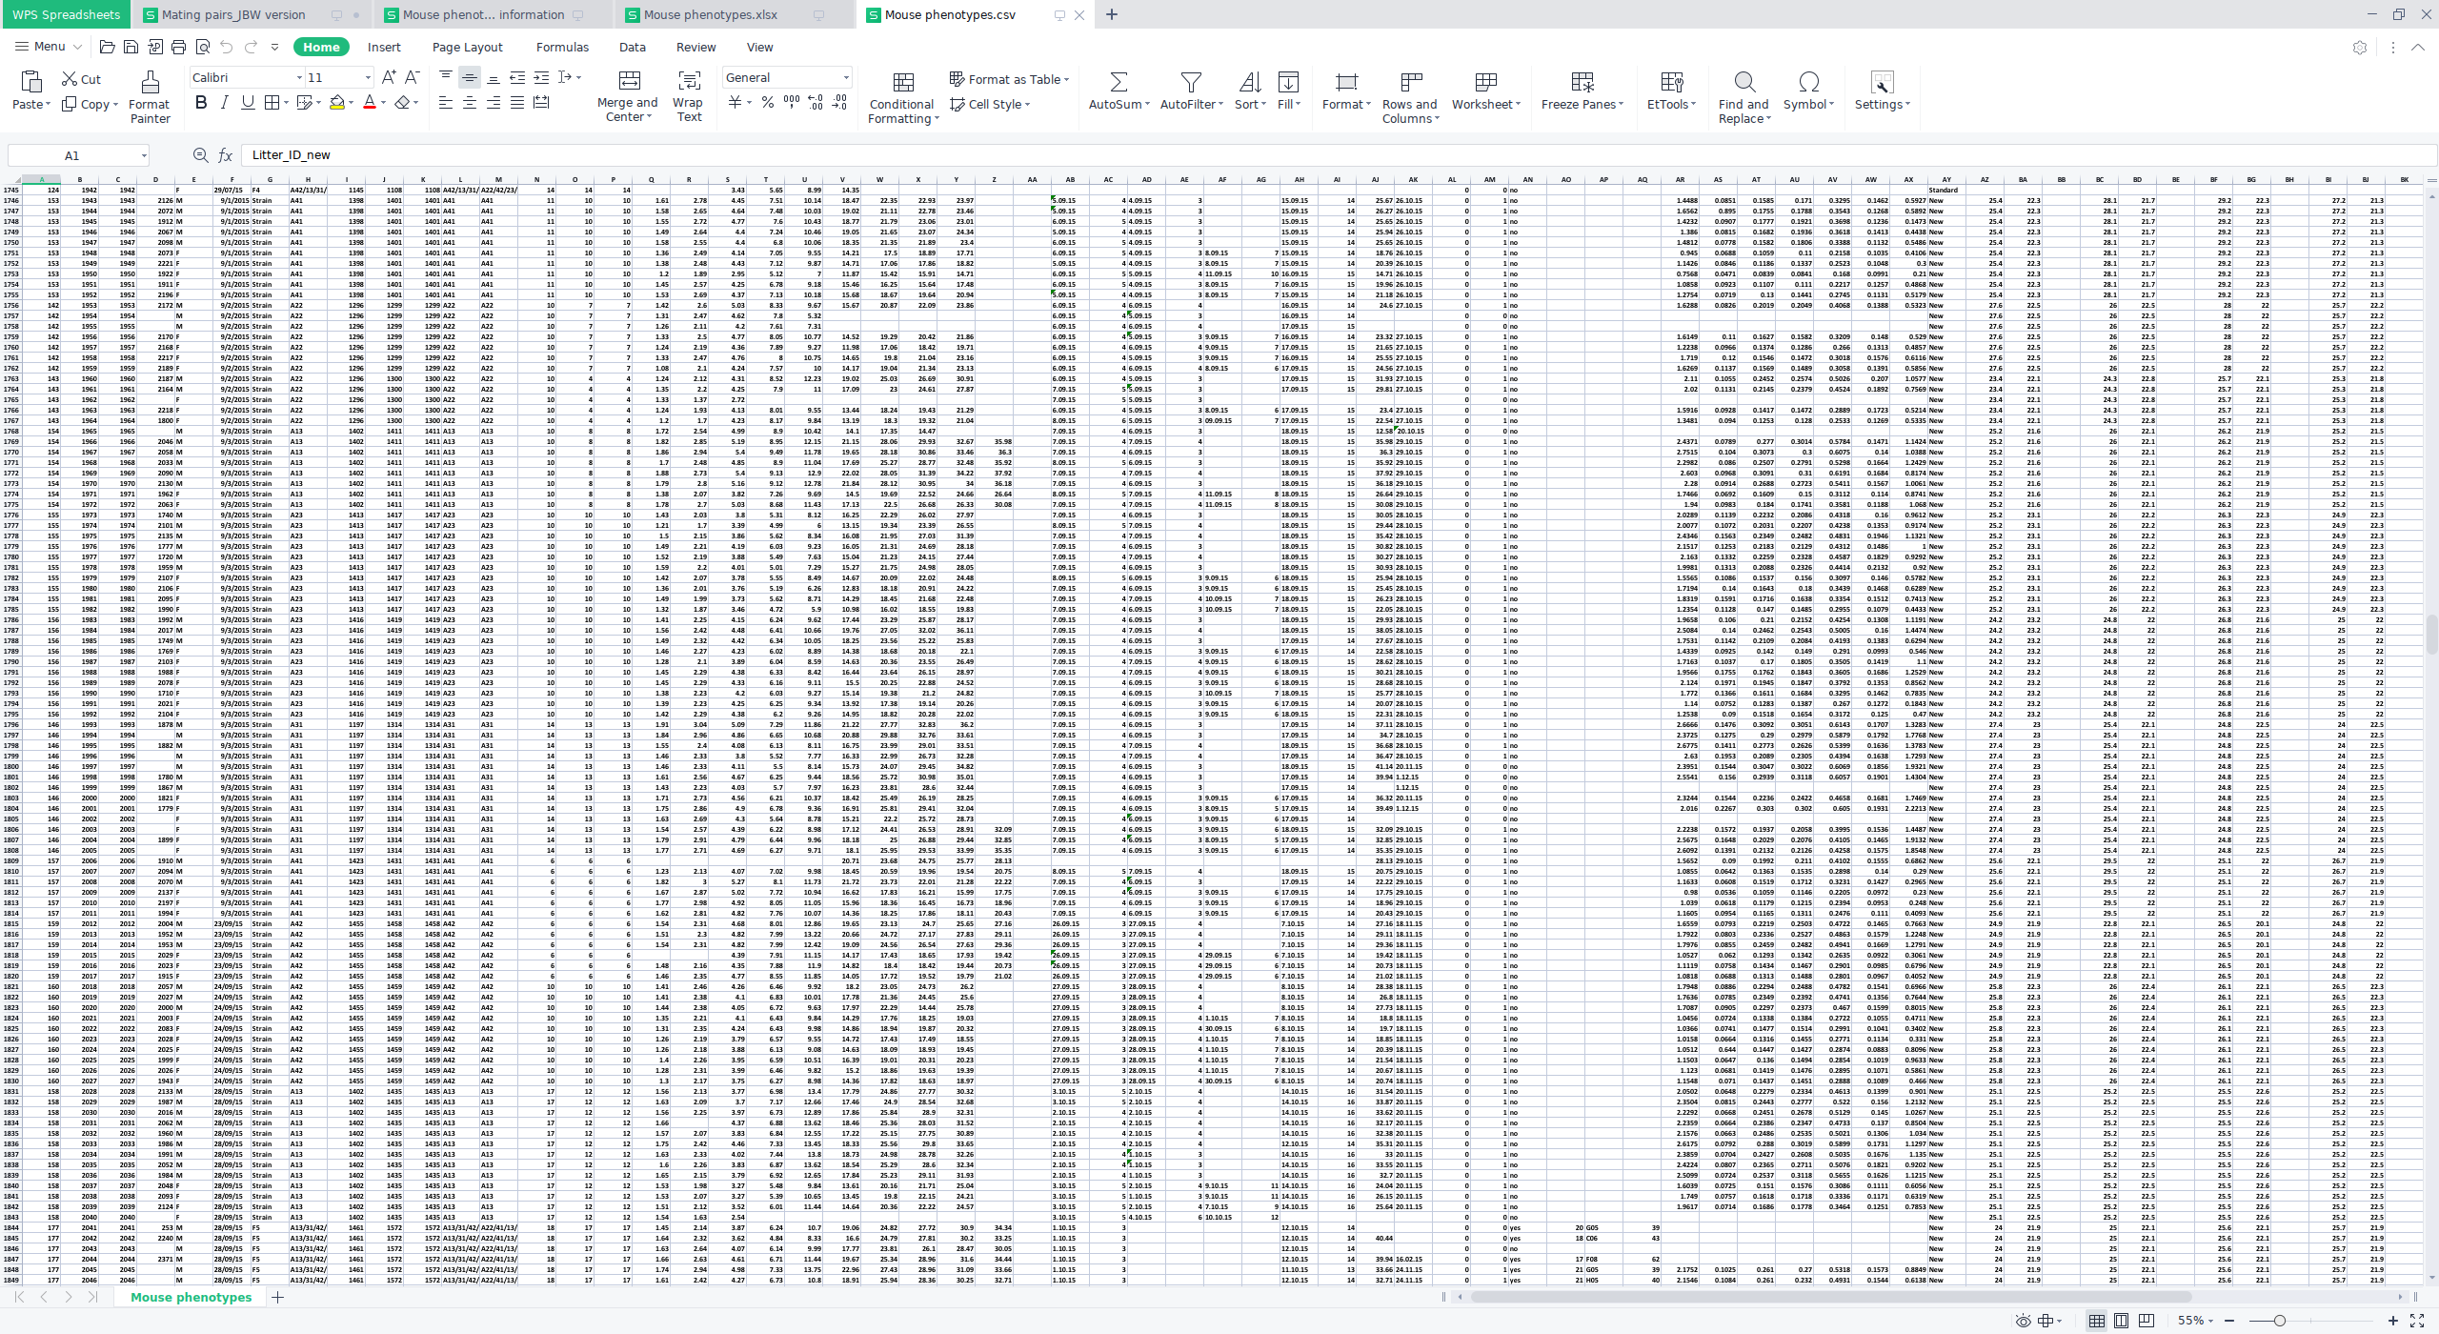The image size is (2439, 1334).
Task: Open the AutoFilter funnel tool
Action: tap(1190, 83)
